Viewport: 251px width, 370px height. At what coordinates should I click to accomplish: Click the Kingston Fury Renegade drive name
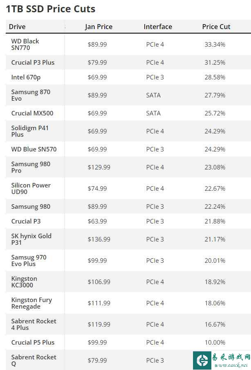point(31,303)
